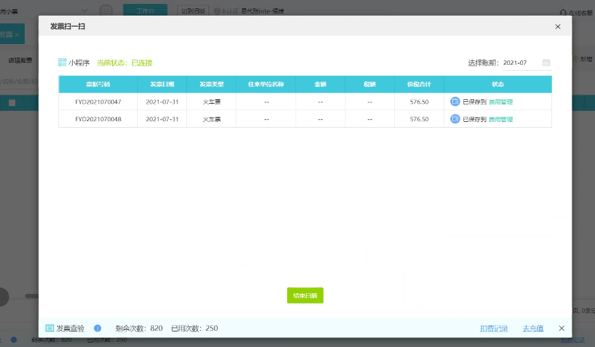Screen dimensions: 595x347
Task: Click the green 结束扫描 button
Action: click(x=305, y=296)
